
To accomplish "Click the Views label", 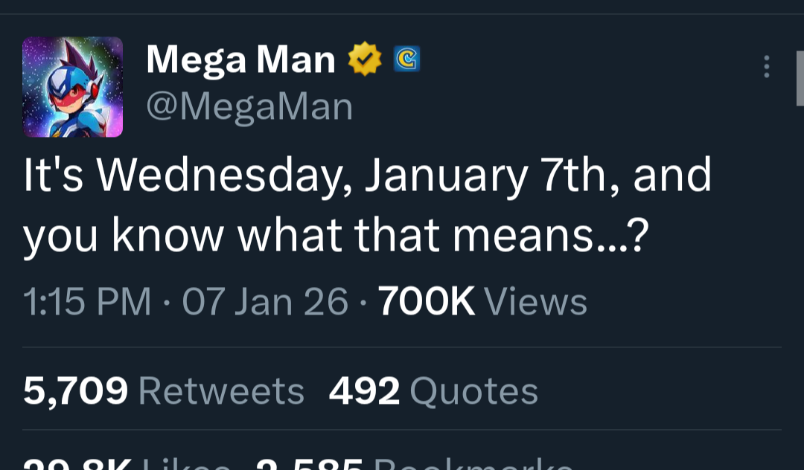I will (x=536, y=303).
